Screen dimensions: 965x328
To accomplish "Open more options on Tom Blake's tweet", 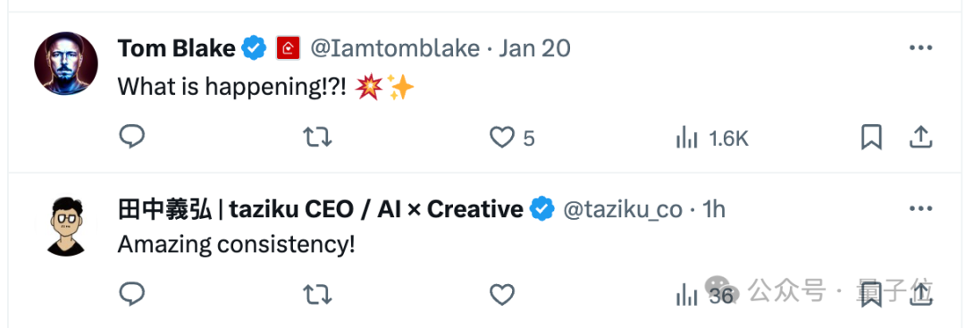I will click(920, 48).
